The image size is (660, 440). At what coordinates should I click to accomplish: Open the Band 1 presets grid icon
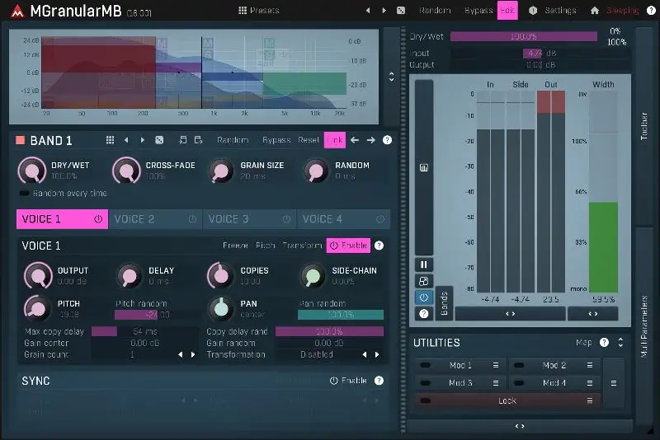[110, 140]
